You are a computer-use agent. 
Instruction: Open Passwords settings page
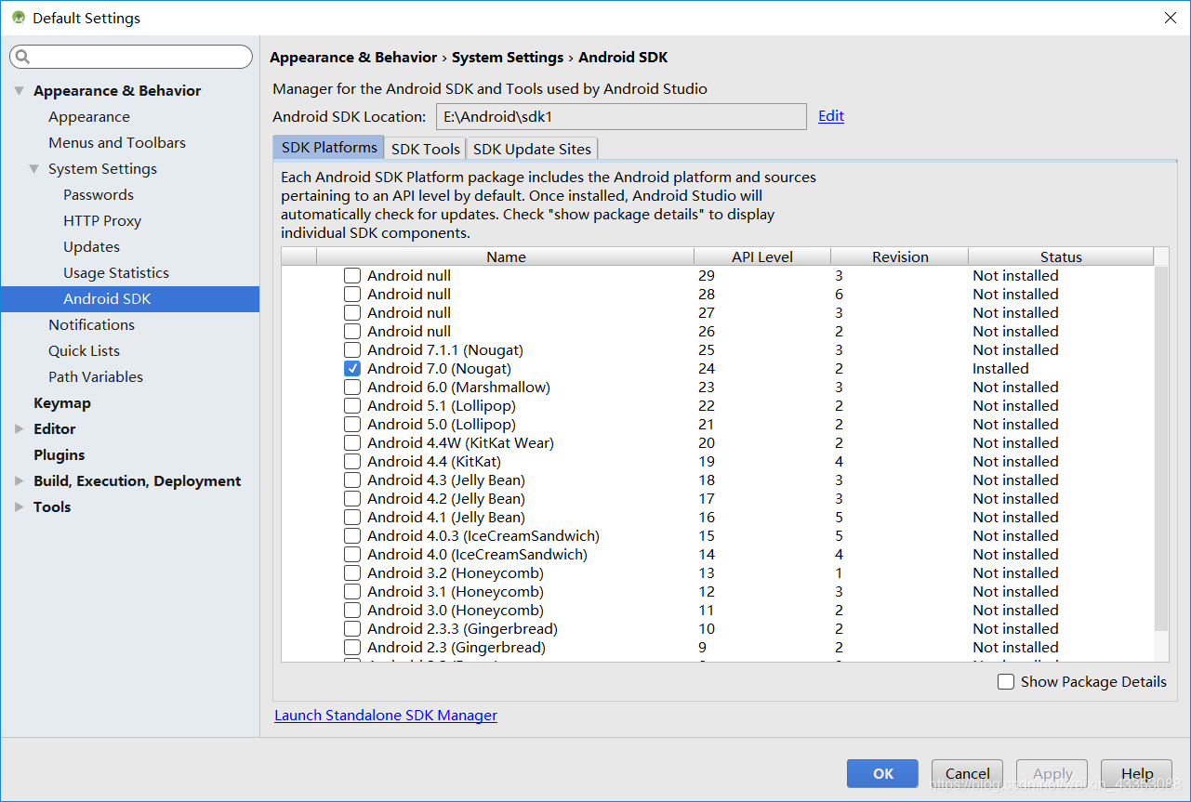pos(99,195)
